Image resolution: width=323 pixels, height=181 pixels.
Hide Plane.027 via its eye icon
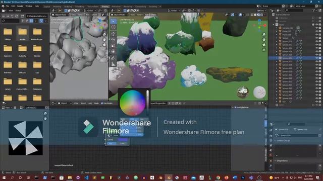pos(316,31)
